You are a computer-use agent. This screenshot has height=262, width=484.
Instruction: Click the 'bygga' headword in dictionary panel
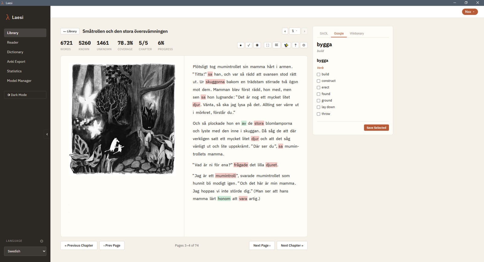pyautogui.click(x=324, y=44)
